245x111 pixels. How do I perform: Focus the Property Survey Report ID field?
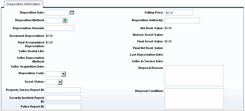click(x=63, y=90)
